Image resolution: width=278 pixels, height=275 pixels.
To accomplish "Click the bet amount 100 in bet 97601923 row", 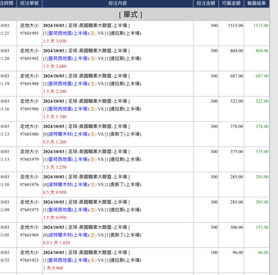I will pyautogui.click(x=214, y=252).
